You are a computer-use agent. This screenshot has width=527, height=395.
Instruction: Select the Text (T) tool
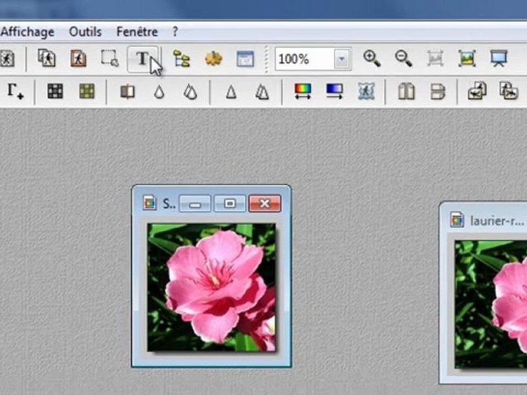point(143,59)
